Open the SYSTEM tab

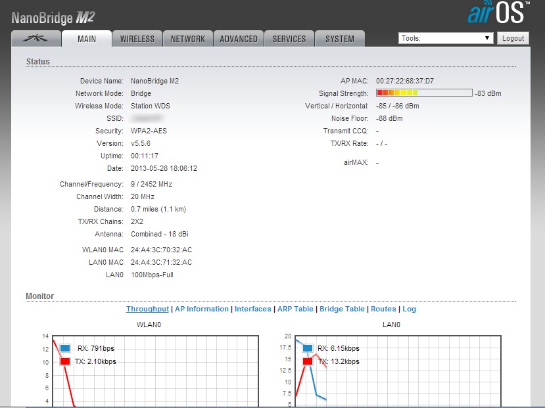[339, 39]
